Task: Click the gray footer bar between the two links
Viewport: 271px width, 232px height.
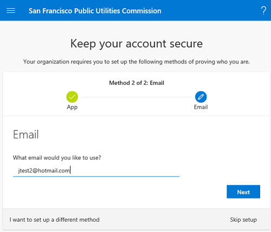Action: point(164,220)
